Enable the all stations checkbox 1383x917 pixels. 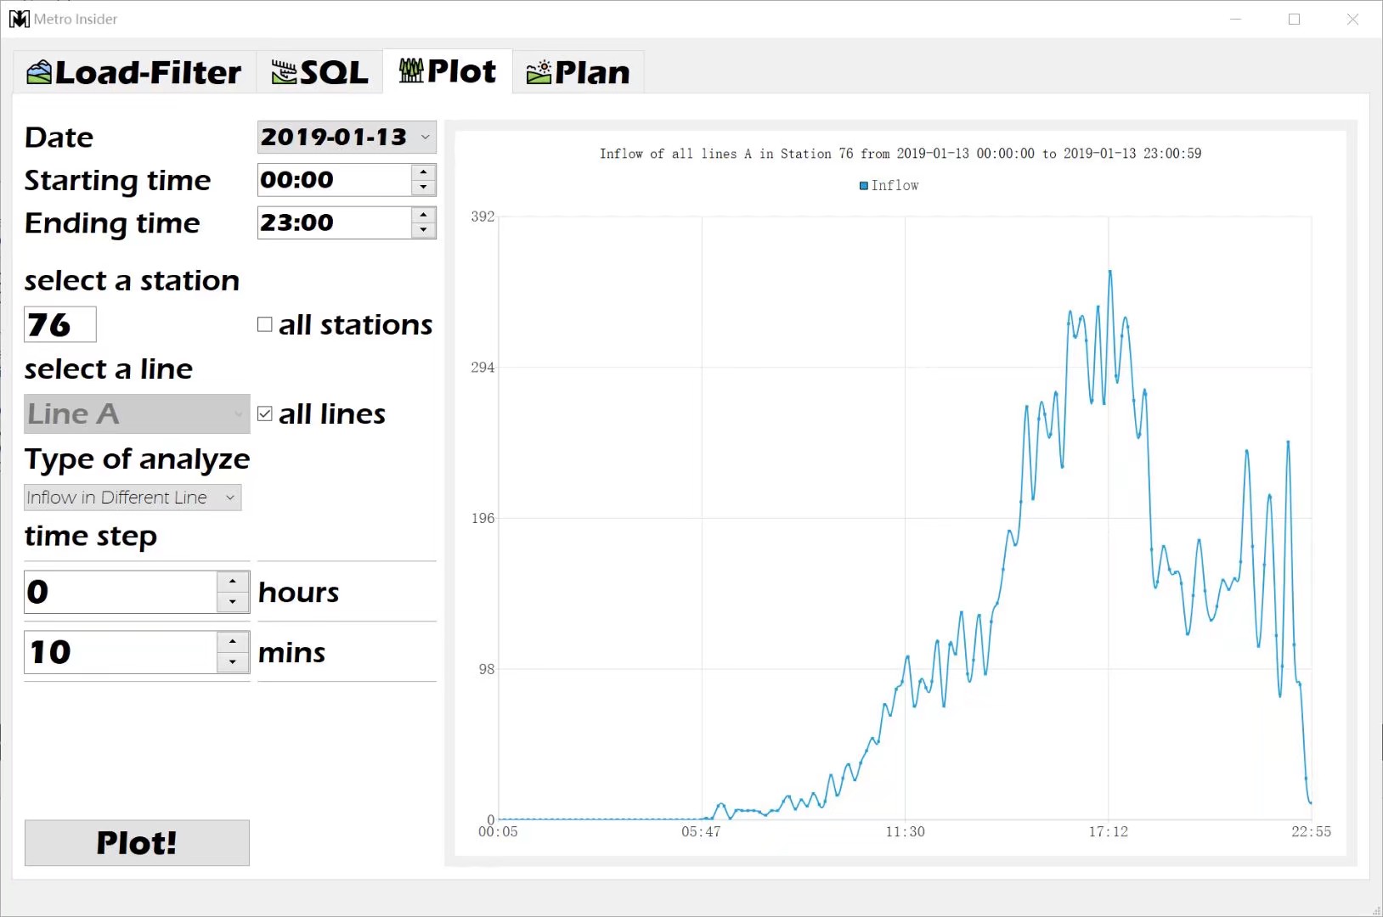tap(265, 324)
